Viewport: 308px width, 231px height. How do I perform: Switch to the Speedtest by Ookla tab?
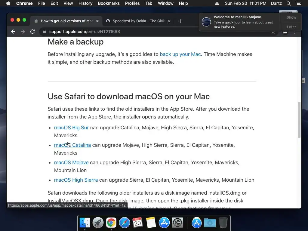point(138,21)
